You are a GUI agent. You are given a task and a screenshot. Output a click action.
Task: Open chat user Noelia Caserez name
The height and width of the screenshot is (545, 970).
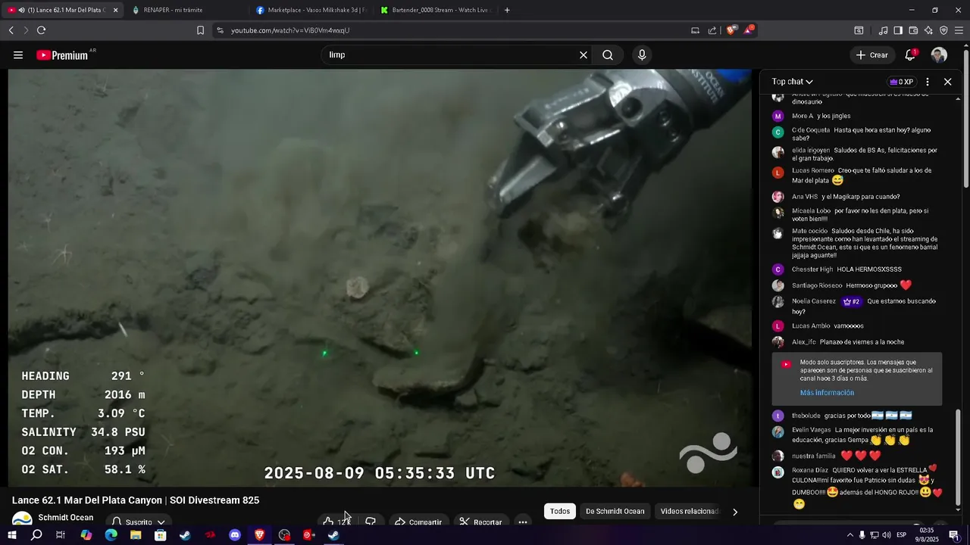(814, 301)
